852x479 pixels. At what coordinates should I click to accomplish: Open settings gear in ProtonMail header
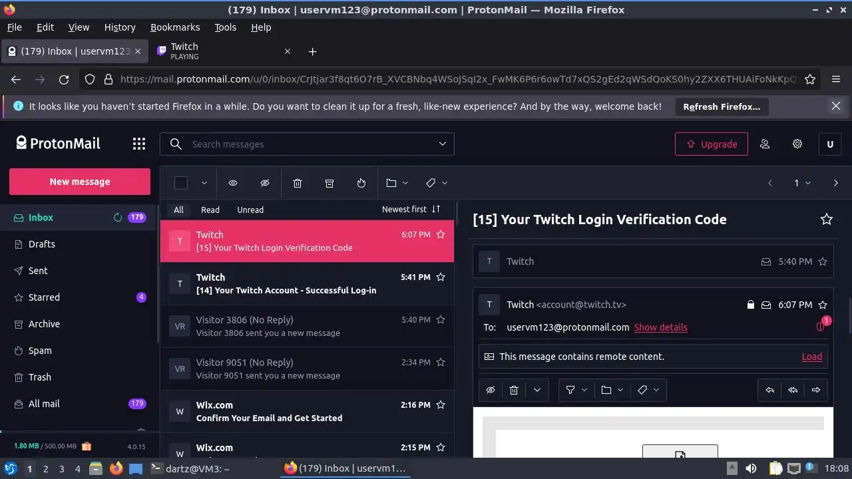(797, 144)
